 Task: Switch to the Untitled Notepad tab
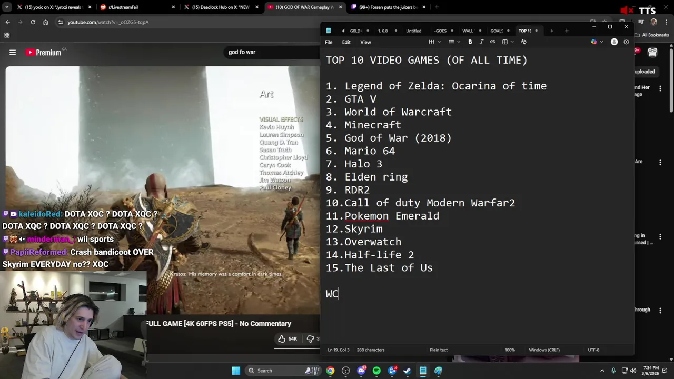[x=413, y=31]
